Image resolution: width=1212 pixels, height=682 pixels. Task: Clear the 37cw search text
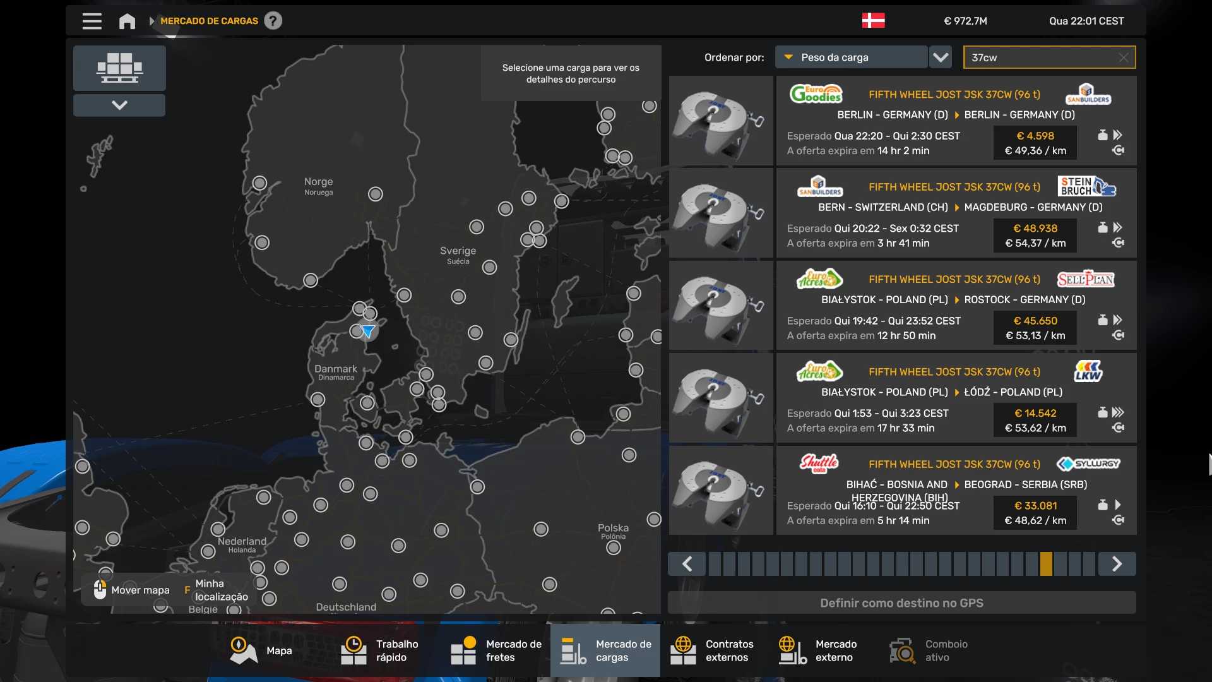pos(1123,57)
